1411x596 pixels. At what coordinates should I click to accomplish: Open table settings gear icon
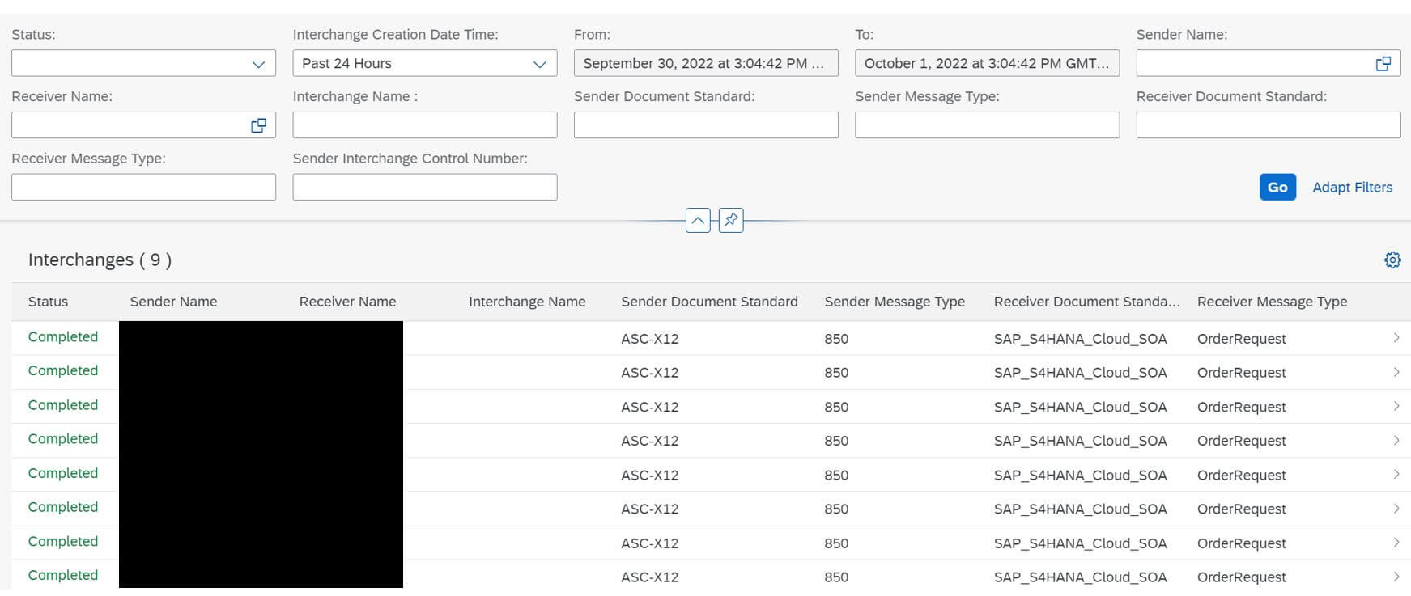coord(1392,260)
